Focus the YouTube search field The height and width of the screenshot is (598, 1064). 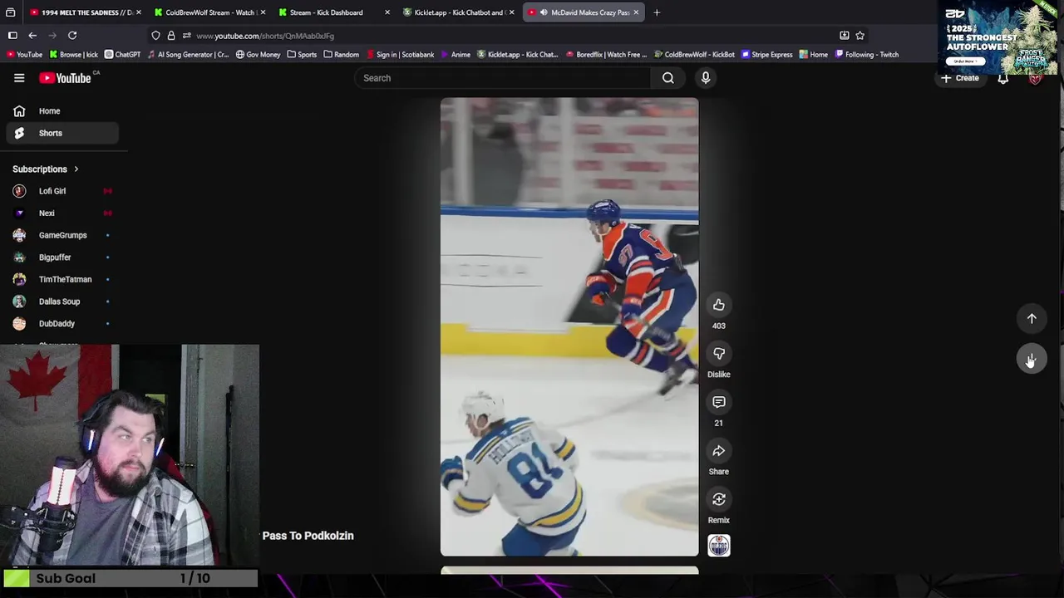click(x=503, y=78)
